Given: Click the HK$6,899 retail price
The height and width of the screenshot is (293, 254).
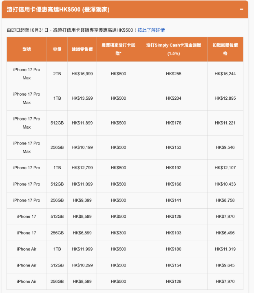Looking at the screenshot, I should pos(82,233).
